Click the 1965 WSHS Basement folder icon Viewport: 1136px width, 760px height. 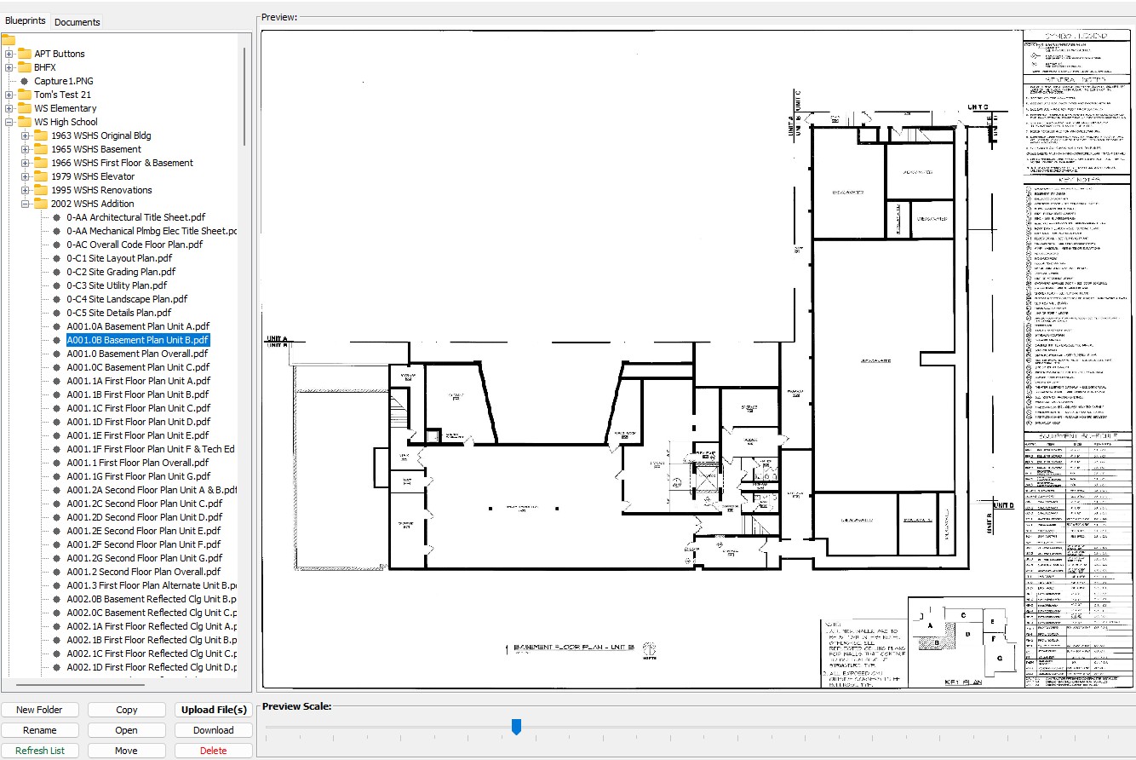40,149
